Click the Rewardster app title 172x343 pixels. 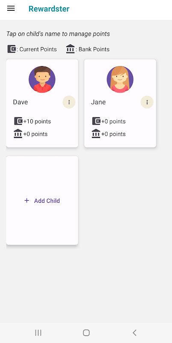(49, 9)
